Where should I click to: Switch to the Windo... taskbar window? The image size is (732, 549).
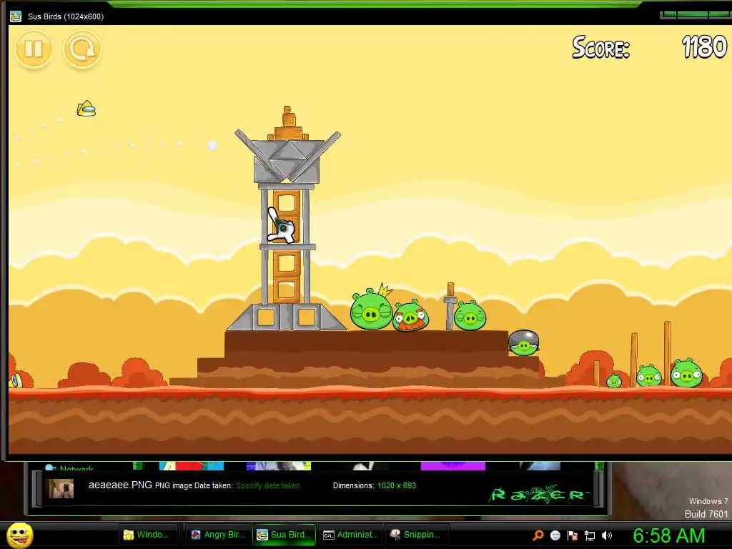tap(149, 535)
